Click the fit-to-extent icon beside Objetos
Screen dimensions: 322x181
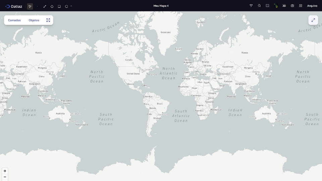click(48, 20)
